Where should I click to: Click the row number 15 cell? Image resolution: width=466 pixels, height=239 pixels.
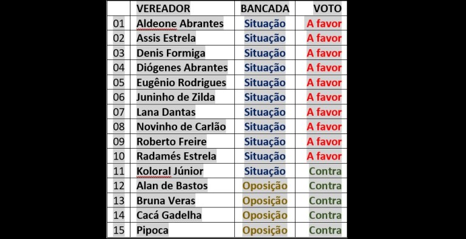coord(119,230)
